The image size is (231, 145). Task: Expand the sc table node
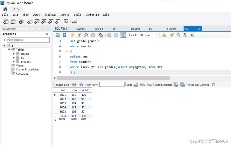(x=14, y=58)
